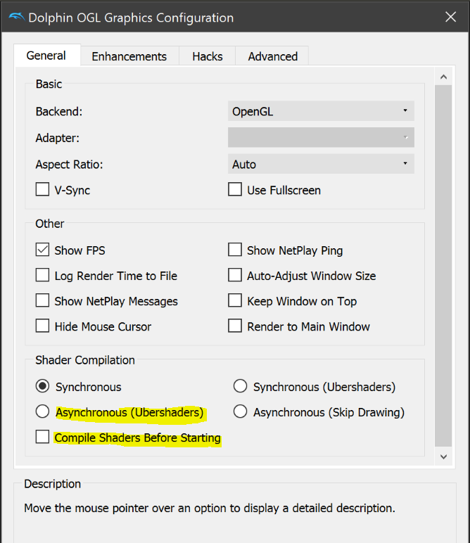Image resolution: width=470 pixels, height=543 pixels.
Task: Choose Synchronous (Ubershaders) shader compilation
Action: point(241,386)
